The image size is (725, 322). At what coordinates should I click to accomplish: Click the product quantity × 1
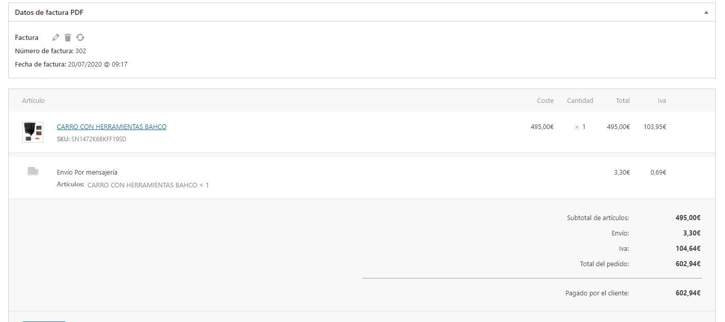[580, 127]
